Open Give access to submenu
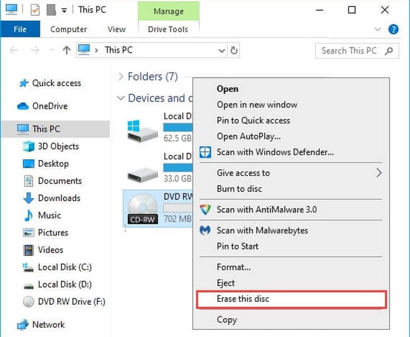410x337 pixels. click(243, 173)
